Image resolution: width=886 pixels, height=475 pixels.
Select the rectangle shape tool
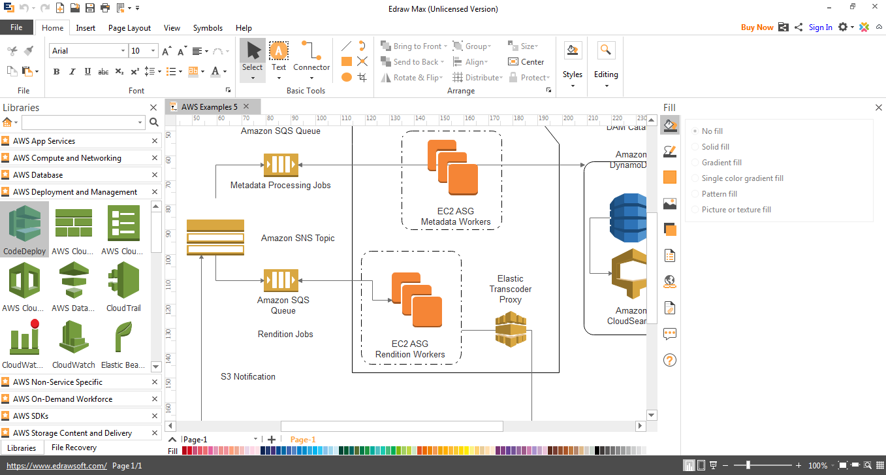347,61
